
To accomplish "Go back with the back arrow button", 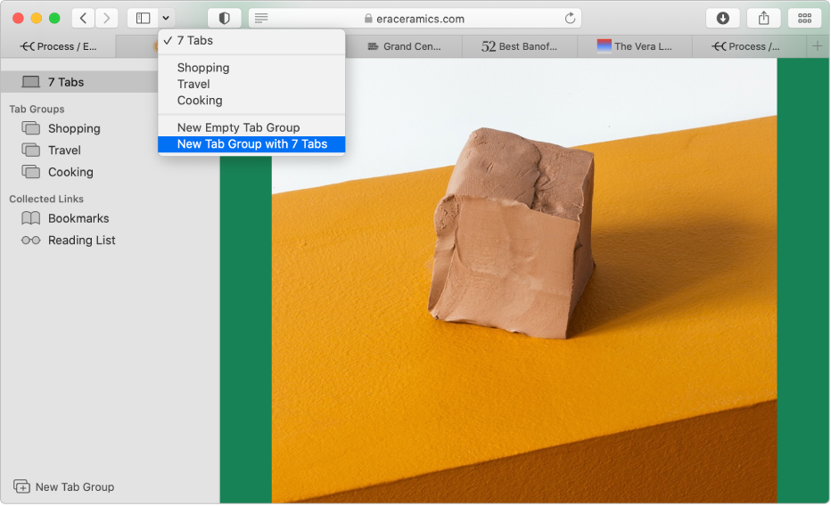I will (83, 19).
